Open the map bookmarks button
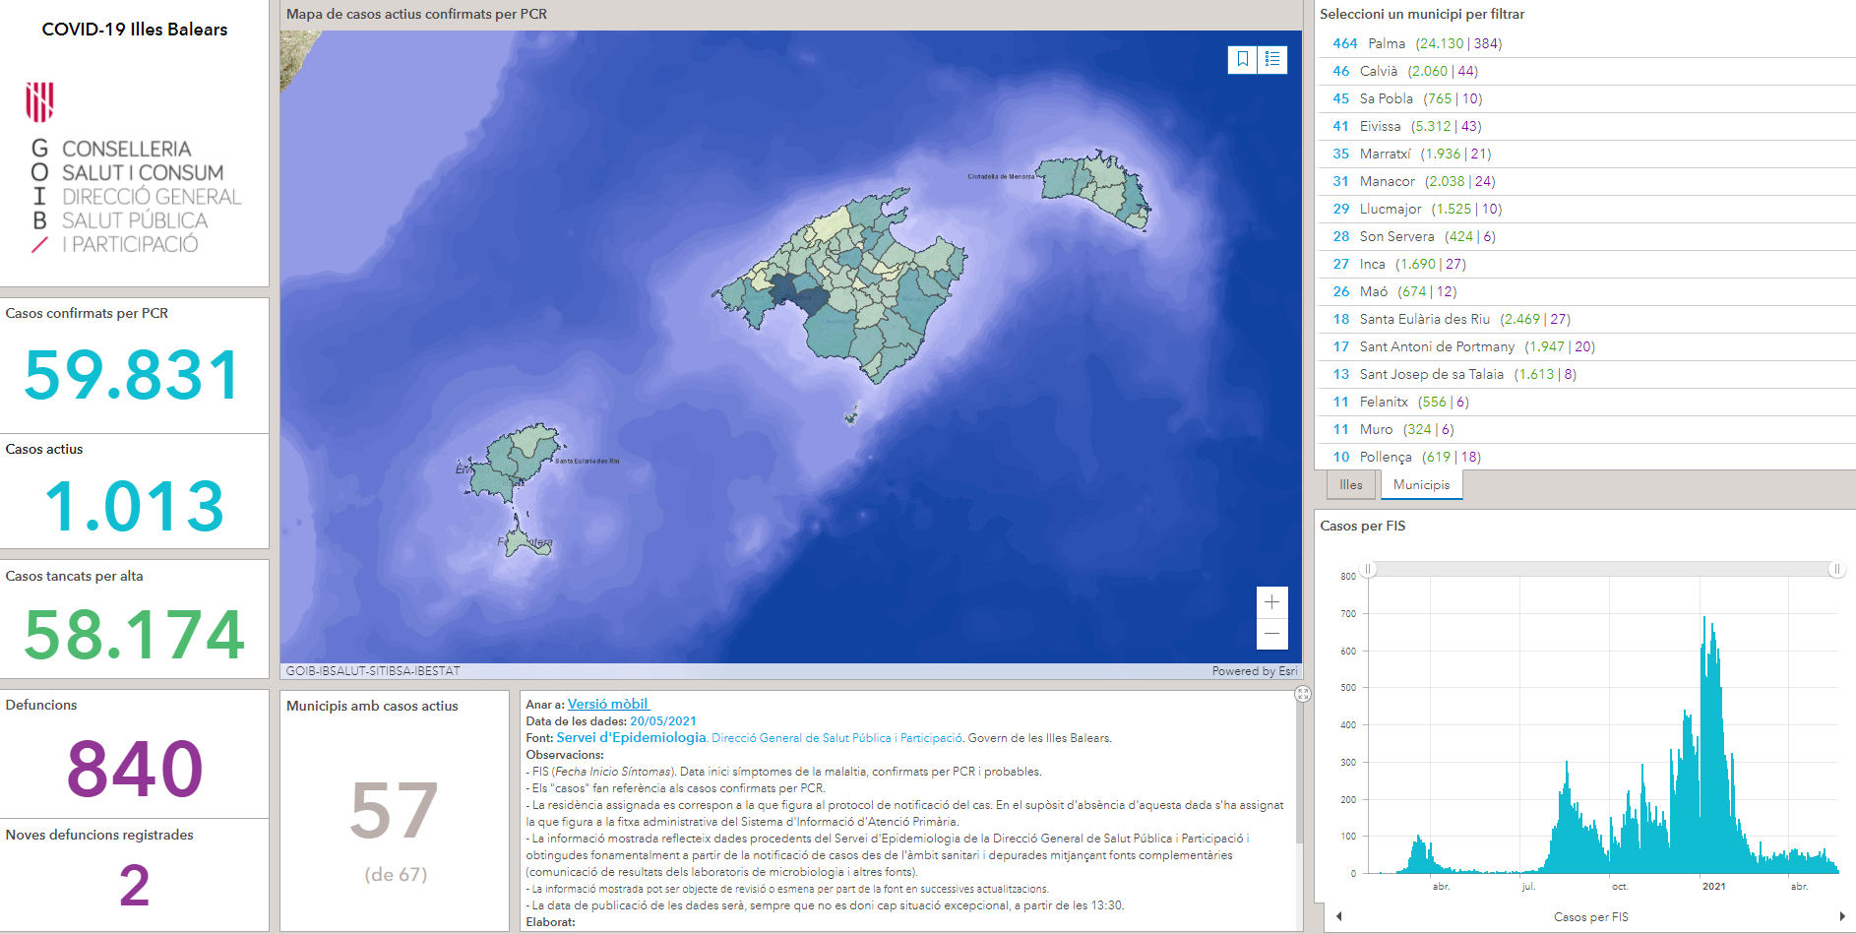This screenshot has height=934, width=1856. pyautogui.click(x=1243, y=59)
